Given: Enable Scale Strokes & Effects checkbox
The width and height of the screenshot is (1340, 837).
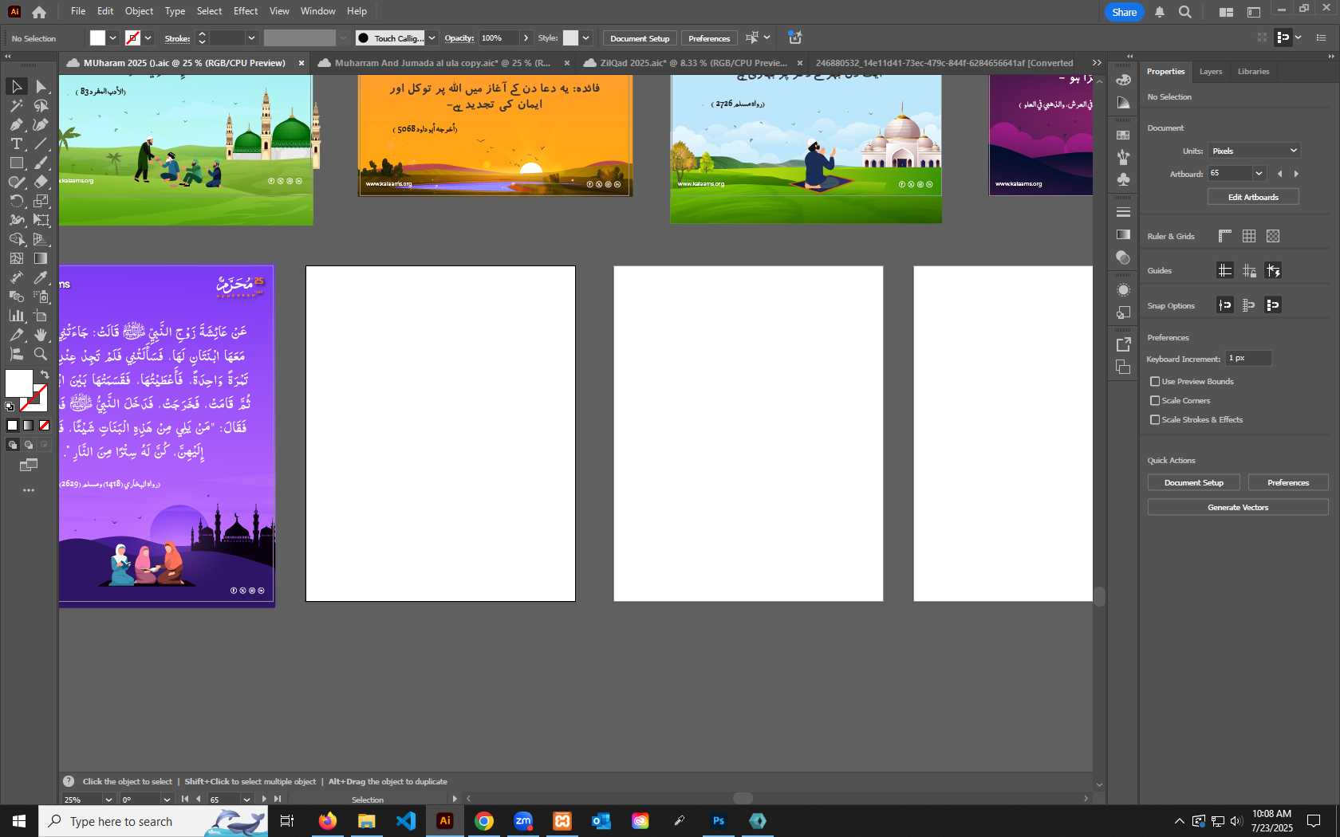Looking at the screenshot, I should (x=1155, y=420).
